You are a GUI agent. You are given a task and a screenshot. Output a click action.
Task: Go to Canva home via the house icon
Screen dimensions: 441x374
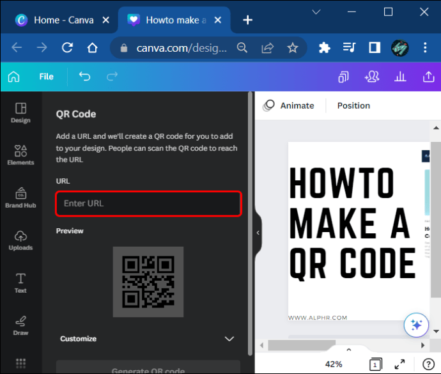click(x=14, y=77)
